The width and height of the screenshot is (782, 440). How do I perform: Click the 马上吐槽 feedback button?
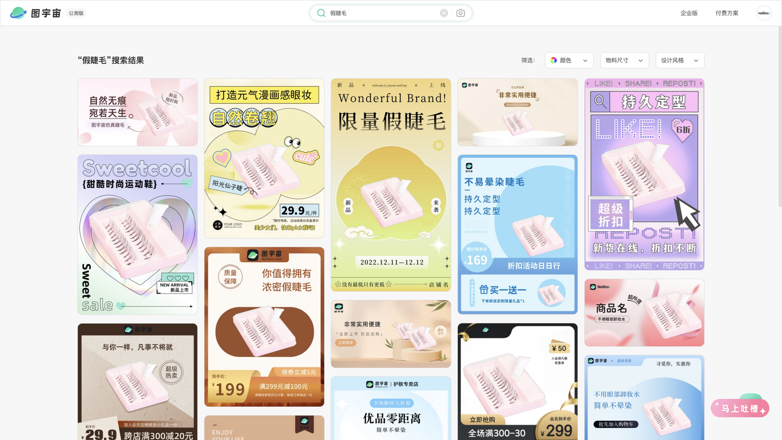point(740,408)
